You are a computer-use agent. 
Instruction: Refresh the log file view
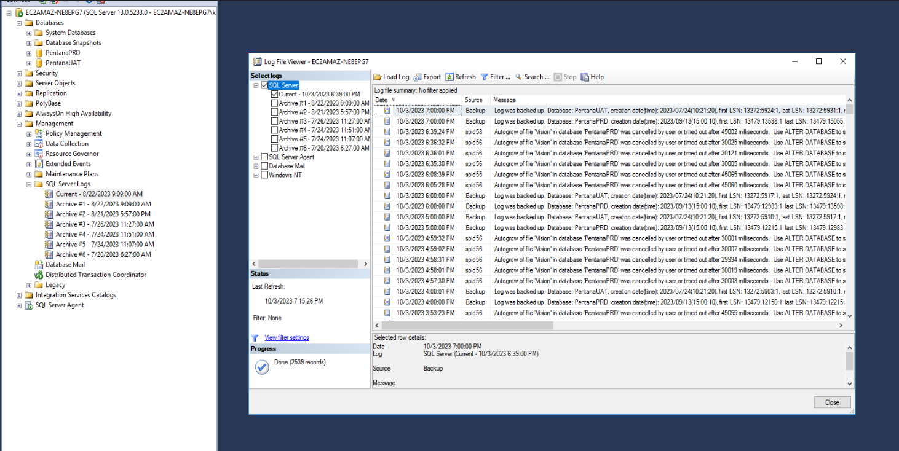pos(461,76)
